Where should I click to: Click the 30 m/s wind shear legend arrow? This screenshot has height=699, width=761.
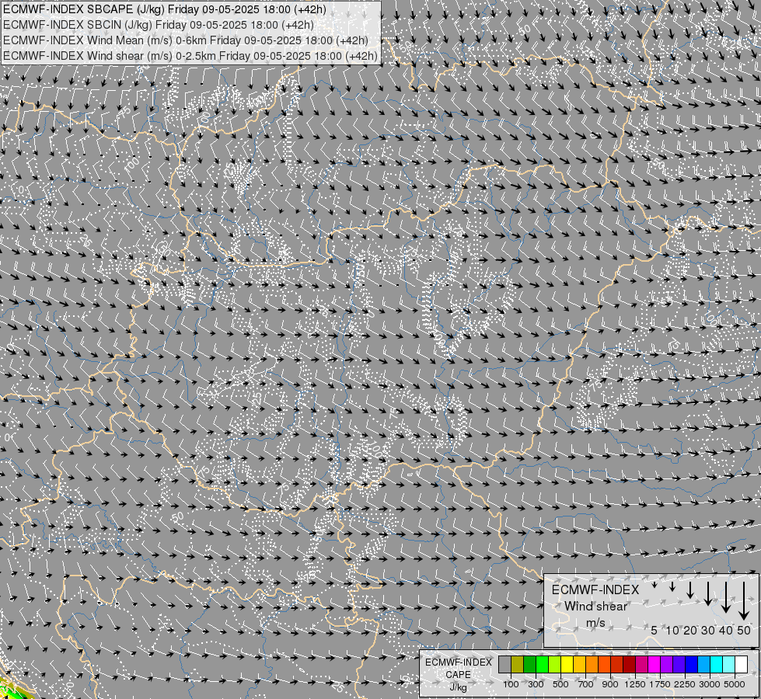[x=708, y=593]
